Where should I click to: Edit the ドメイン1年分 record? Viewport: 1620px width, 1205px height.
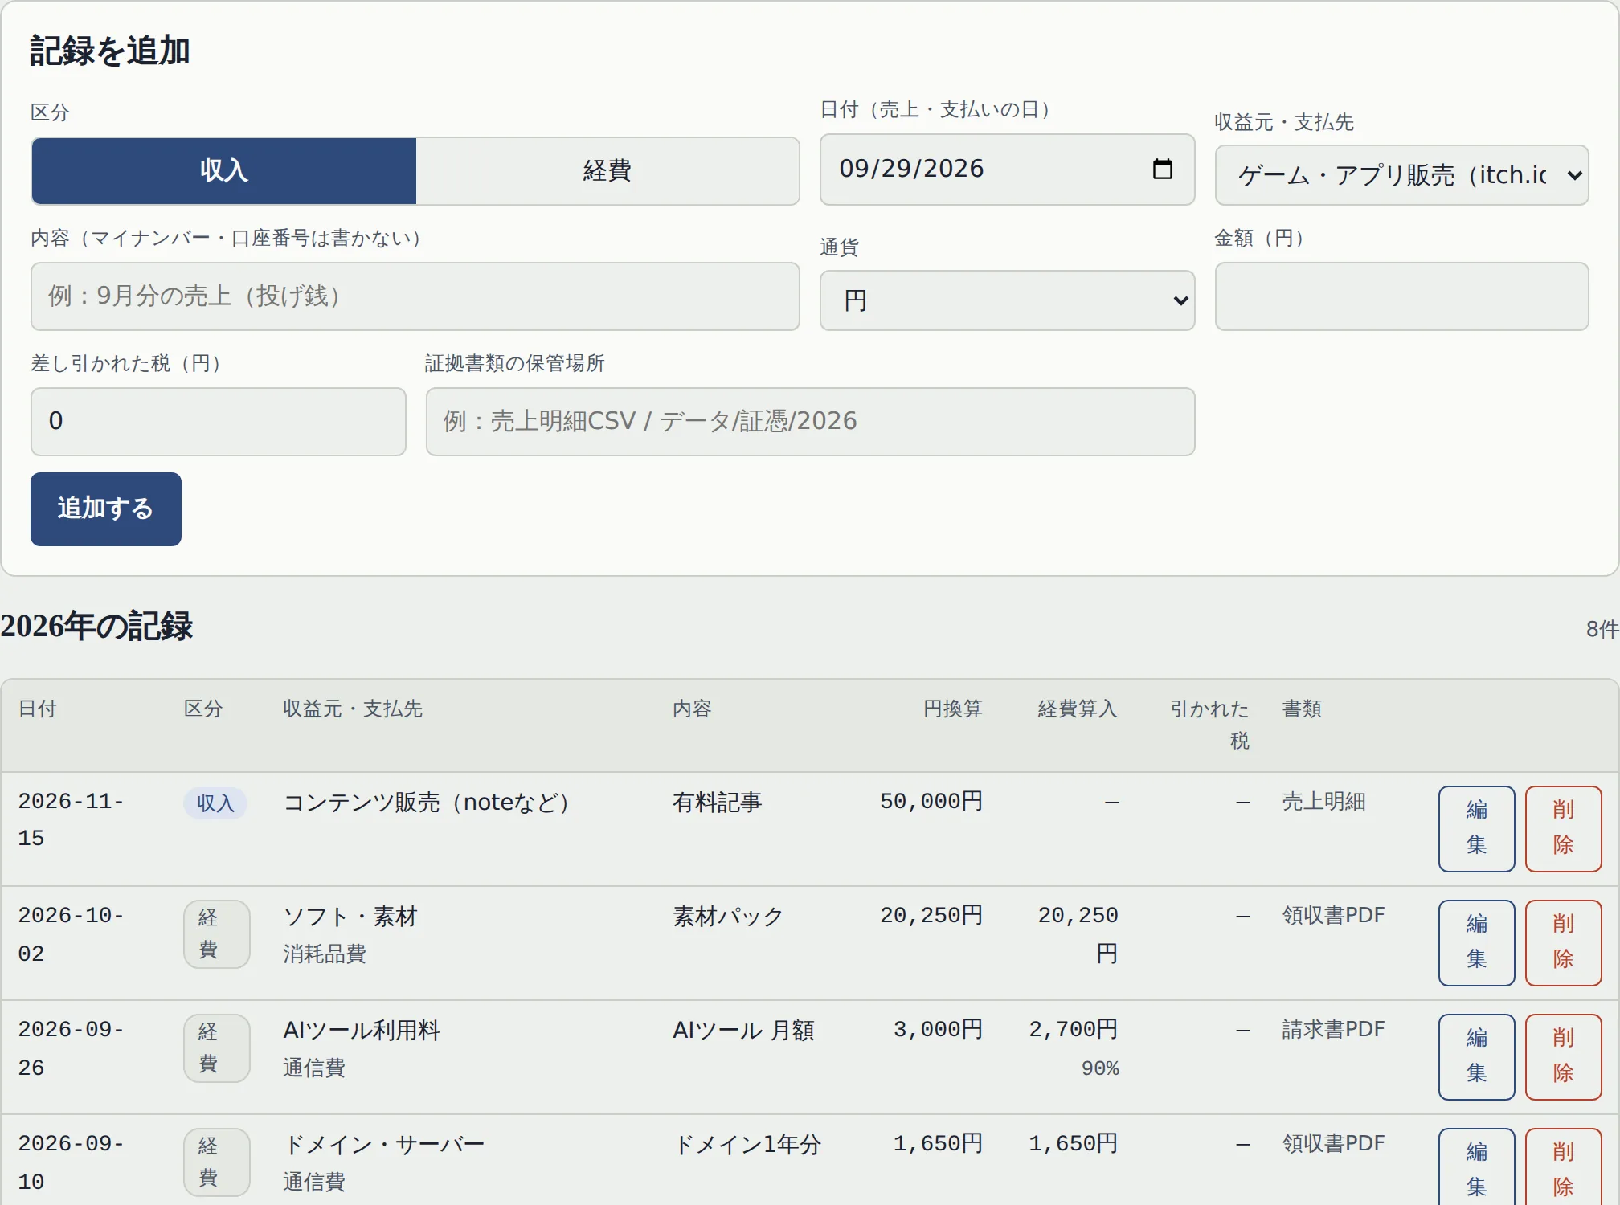pos(1476,1166)
